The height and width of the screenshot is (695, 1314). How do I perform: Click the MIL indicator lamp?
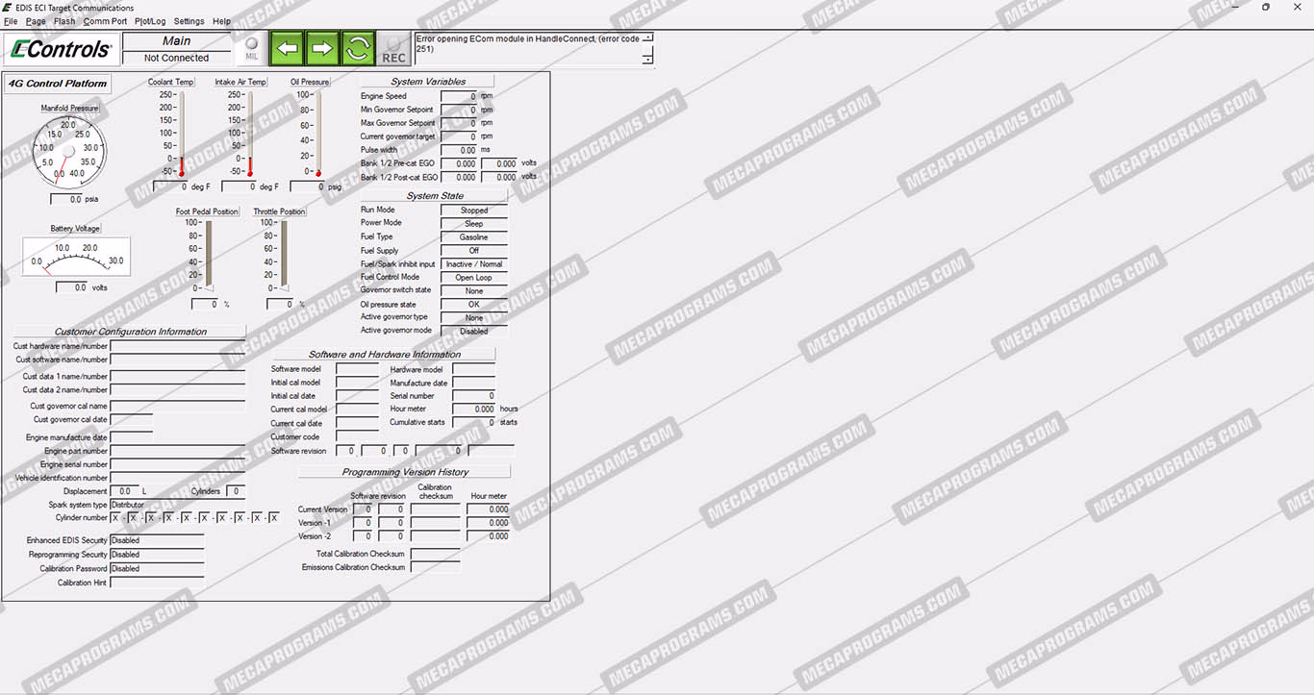[x=251, y=48]
